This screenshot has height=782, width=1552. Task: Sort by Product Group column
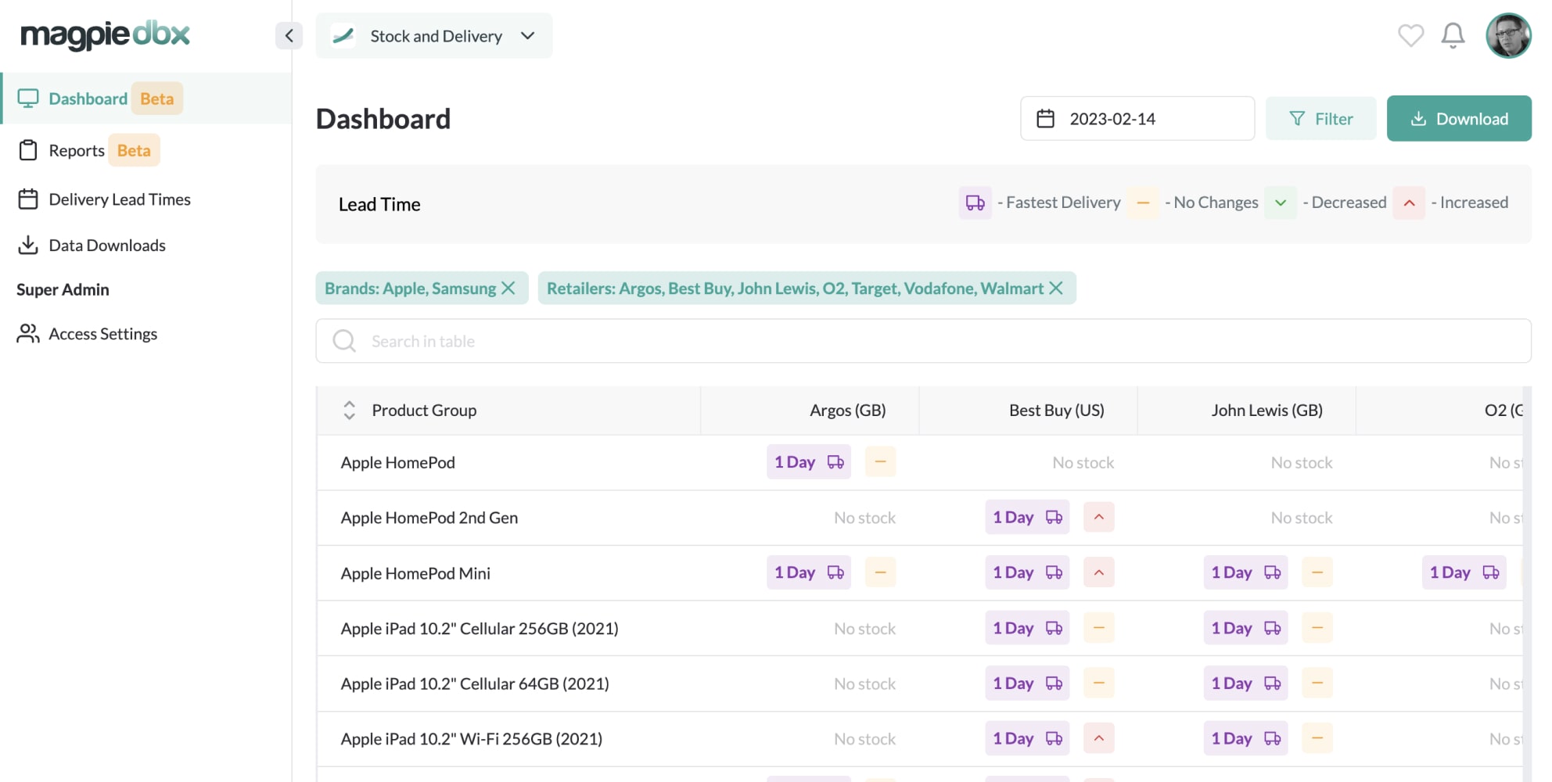pyautogui.click(x=350, y=411)
